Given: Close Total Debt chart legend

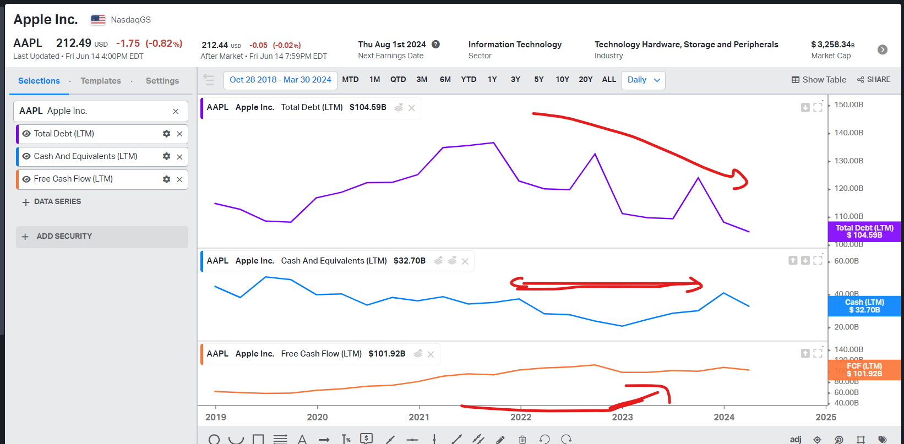Looking at the screenshot, I should (x=412, y=108).
